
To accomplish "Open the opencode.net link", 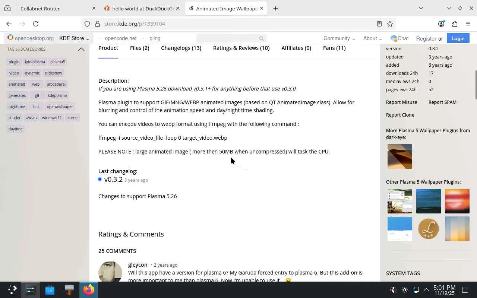I will click(120, 38).
